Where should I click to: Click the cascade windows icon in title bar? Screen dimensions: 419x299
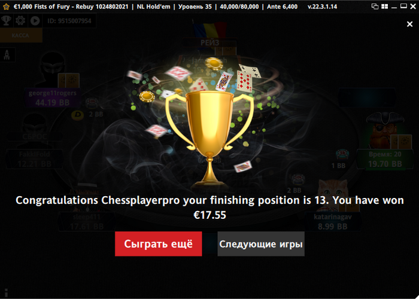click(375, 7)
